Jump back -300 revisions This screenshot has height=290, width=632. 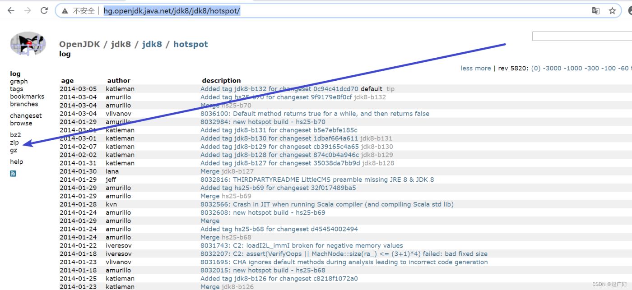[592, 68]
